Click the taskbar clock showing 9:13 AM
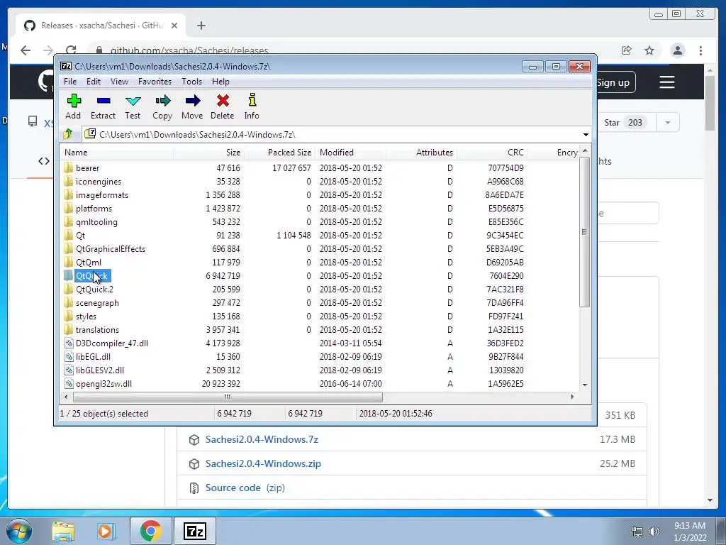 tap(689, 532)
